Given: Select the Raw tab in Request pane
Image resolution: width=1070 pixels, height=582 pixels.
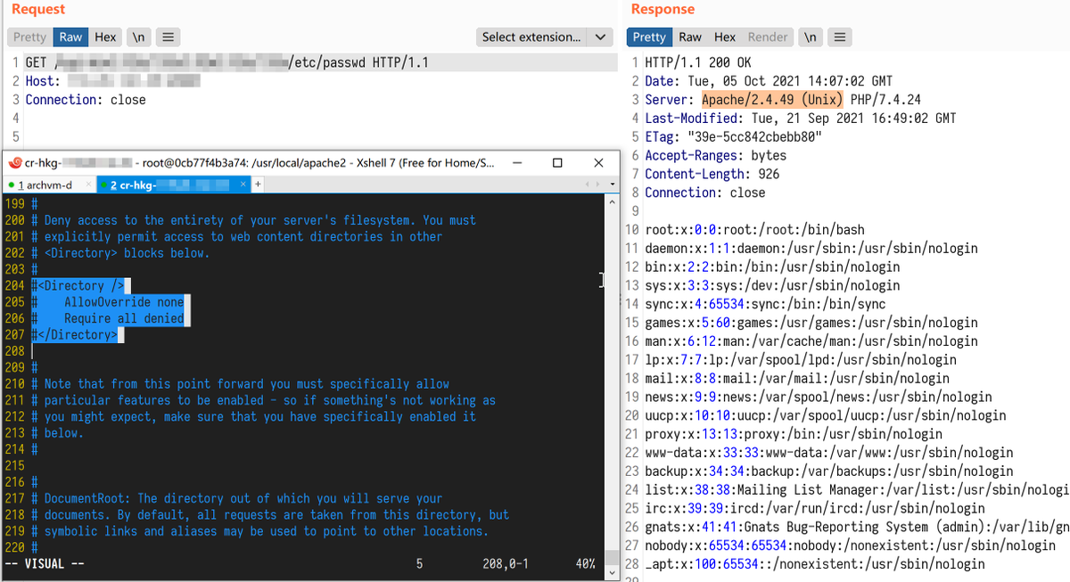Looking at the screenshot, I should pyautogui.click(x=70, y=37).
